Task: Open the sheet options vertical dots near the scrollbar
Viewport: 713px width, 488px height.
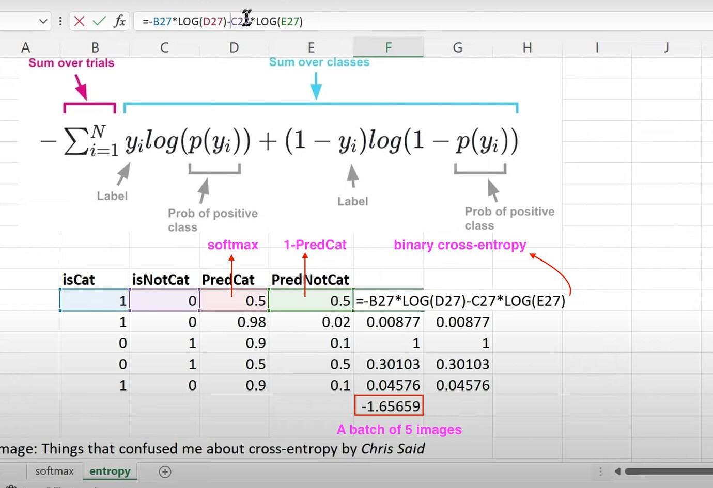Action: pos(601,471)
